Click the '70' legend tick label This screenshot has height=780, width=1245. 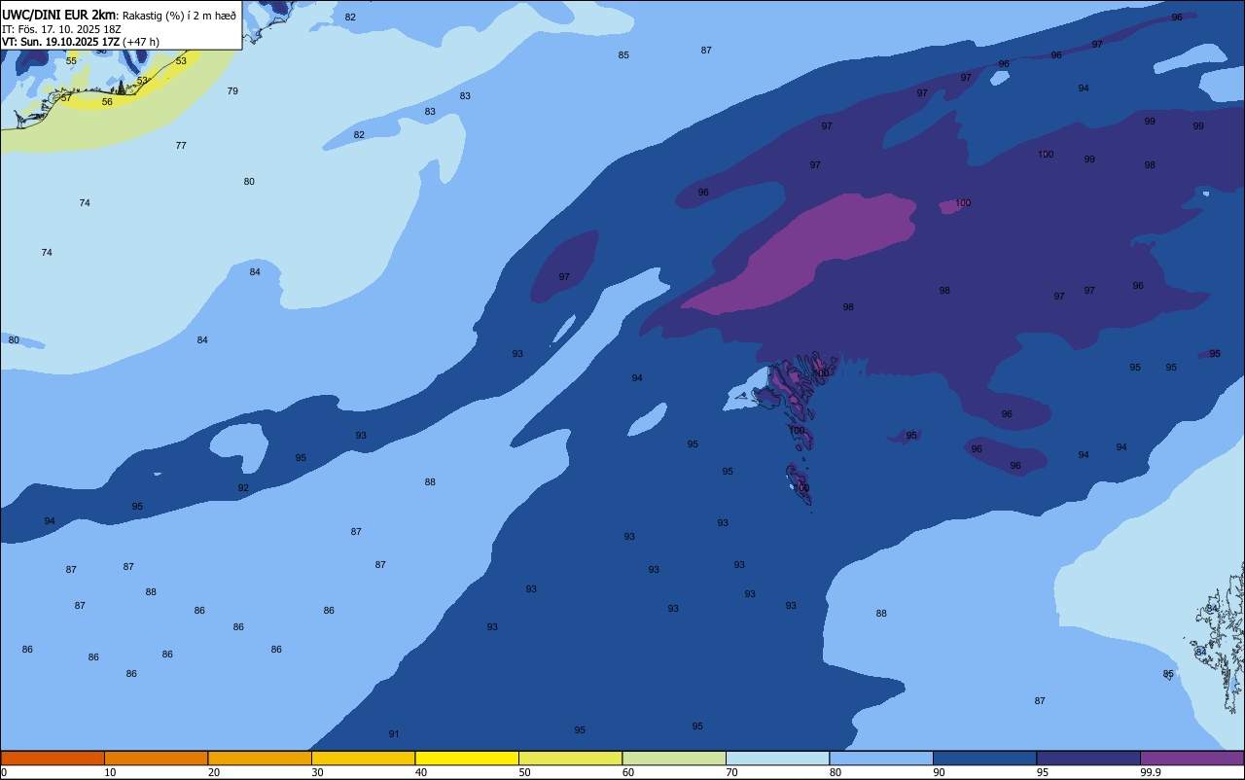(x=731, y=772)
